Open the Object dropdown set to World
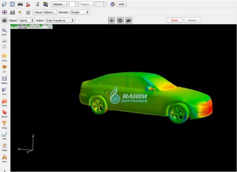 [27, 20]
